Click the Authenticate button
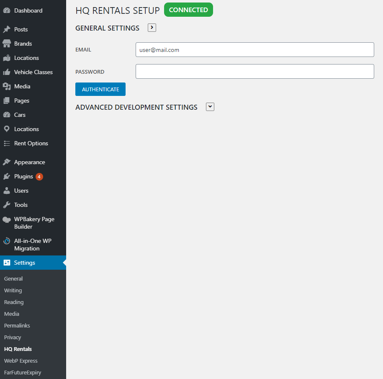The image size is (383, 379). (x=100, y=89)
